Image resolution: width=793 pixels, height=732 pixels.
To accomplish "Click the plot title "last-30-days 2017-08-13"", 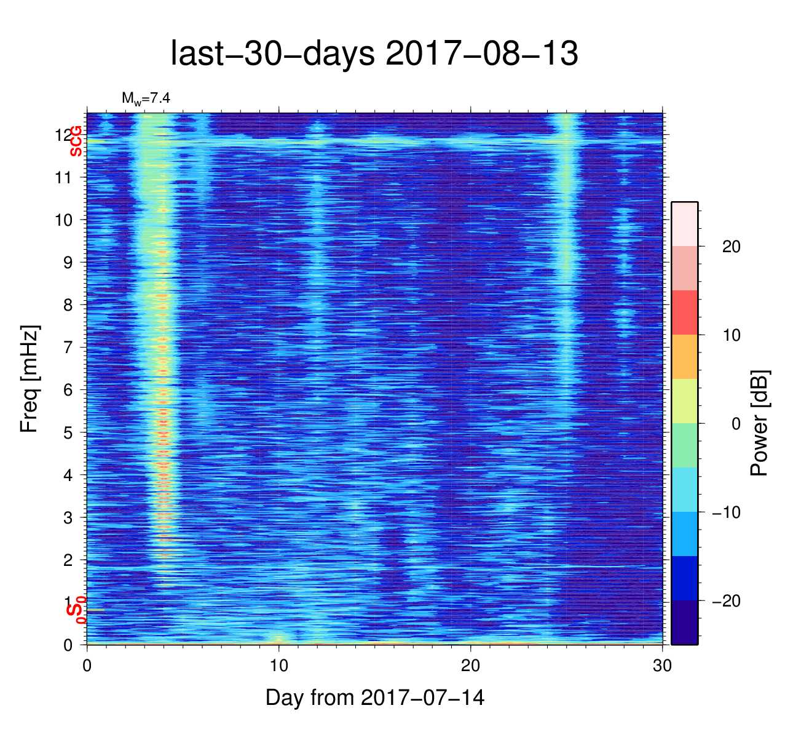I will tap(374, 54).
